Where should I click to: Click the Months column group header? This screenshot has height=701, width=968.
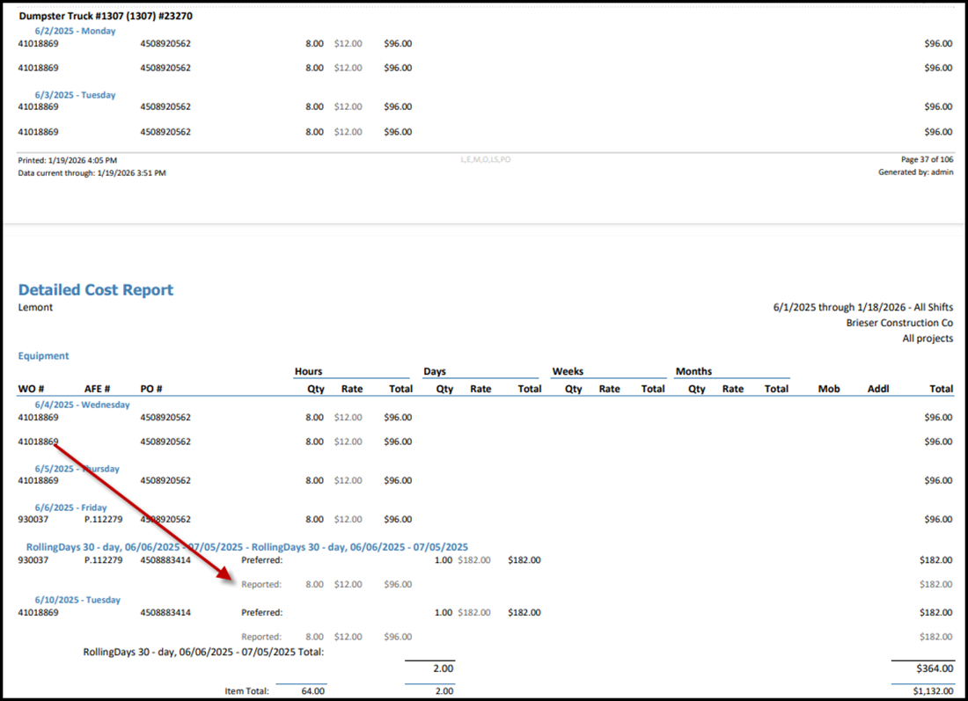click(693, 371)
